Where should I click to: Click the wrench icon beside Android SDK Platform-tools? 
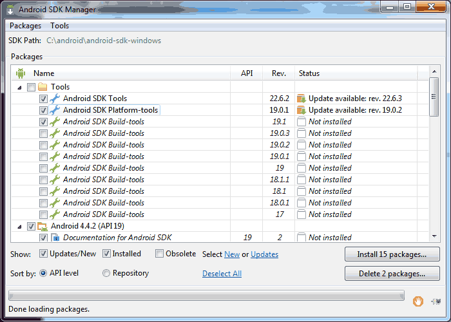(x=55, y=110)
